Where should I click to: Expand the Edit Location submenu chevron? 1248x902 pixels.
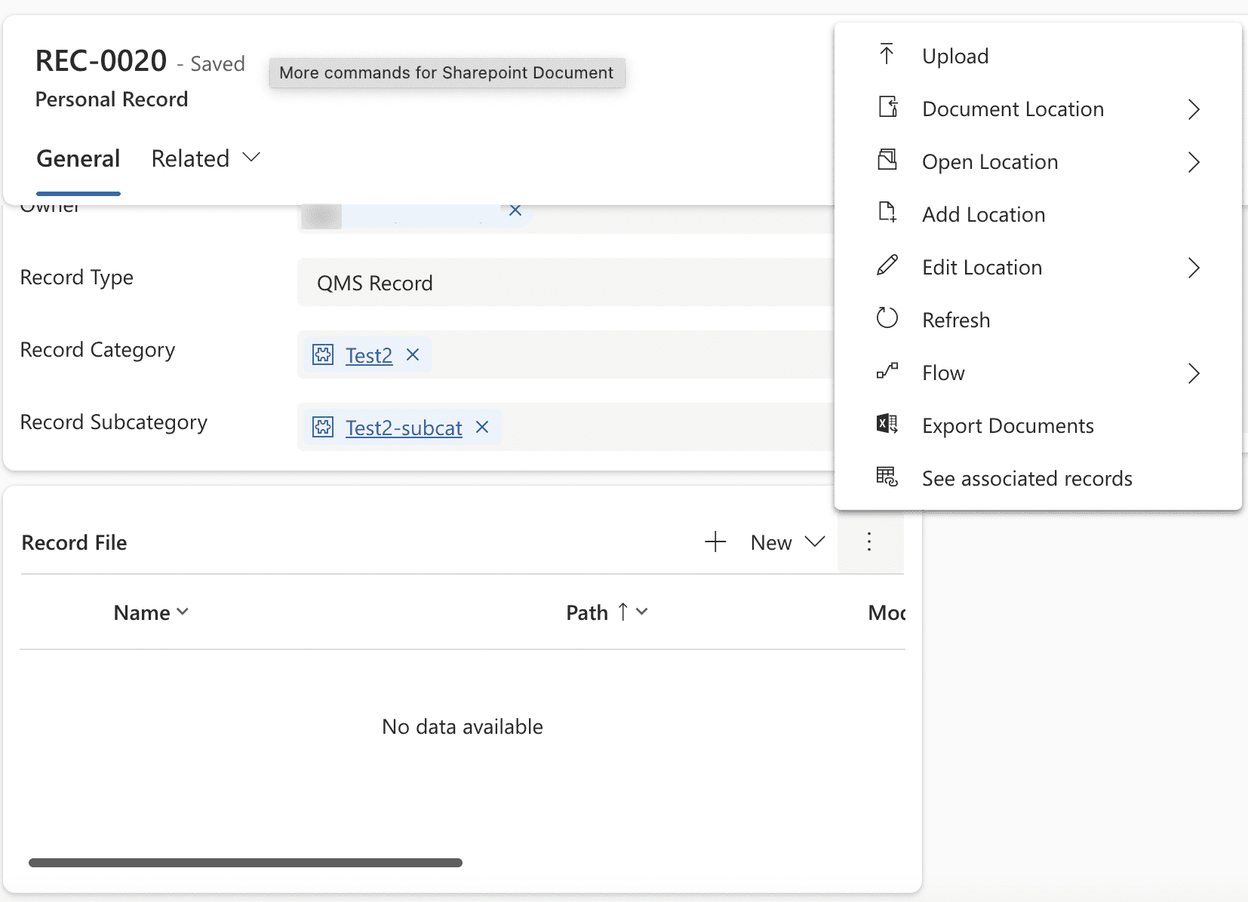[x=1194, y=268]
